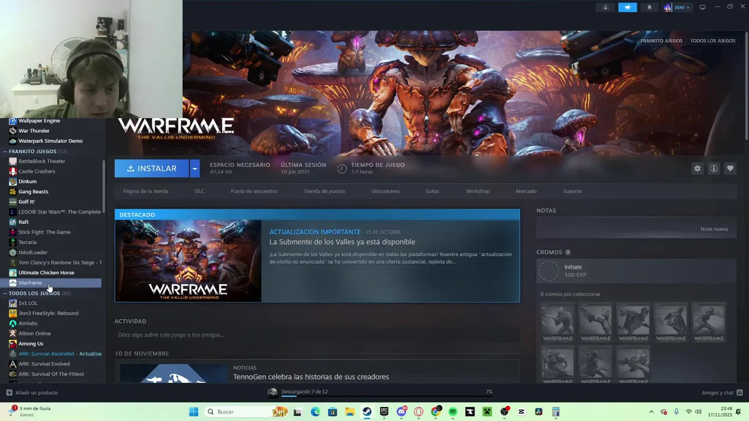749x421 pixels.
Task: Open Spotify from the Windows taskbar
Action: tap(453, 412)
